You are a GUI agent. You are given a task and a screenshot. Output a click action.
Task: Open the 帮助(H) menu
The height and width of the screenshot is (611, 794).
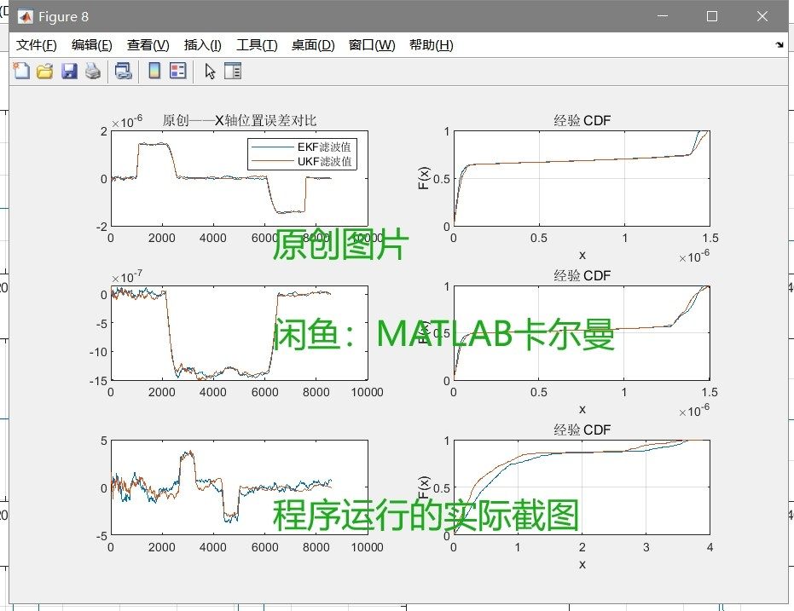[x=431, y=45]
